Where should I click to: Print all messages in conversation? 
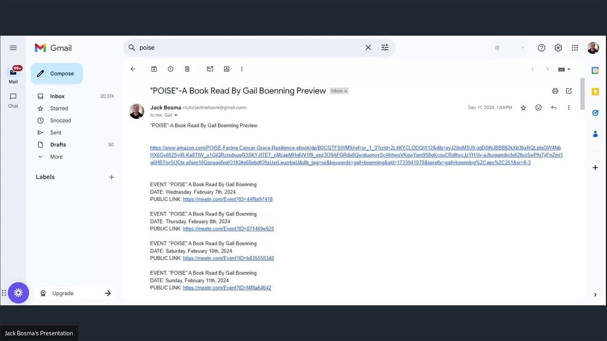555,91
